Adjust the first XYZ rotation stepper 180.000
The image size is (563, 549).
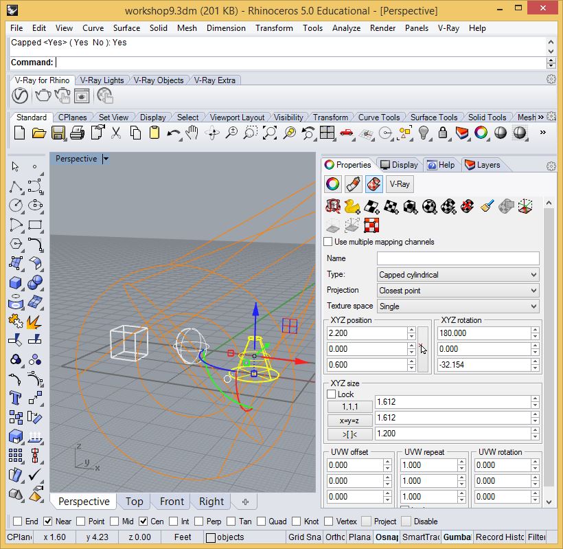535,333
